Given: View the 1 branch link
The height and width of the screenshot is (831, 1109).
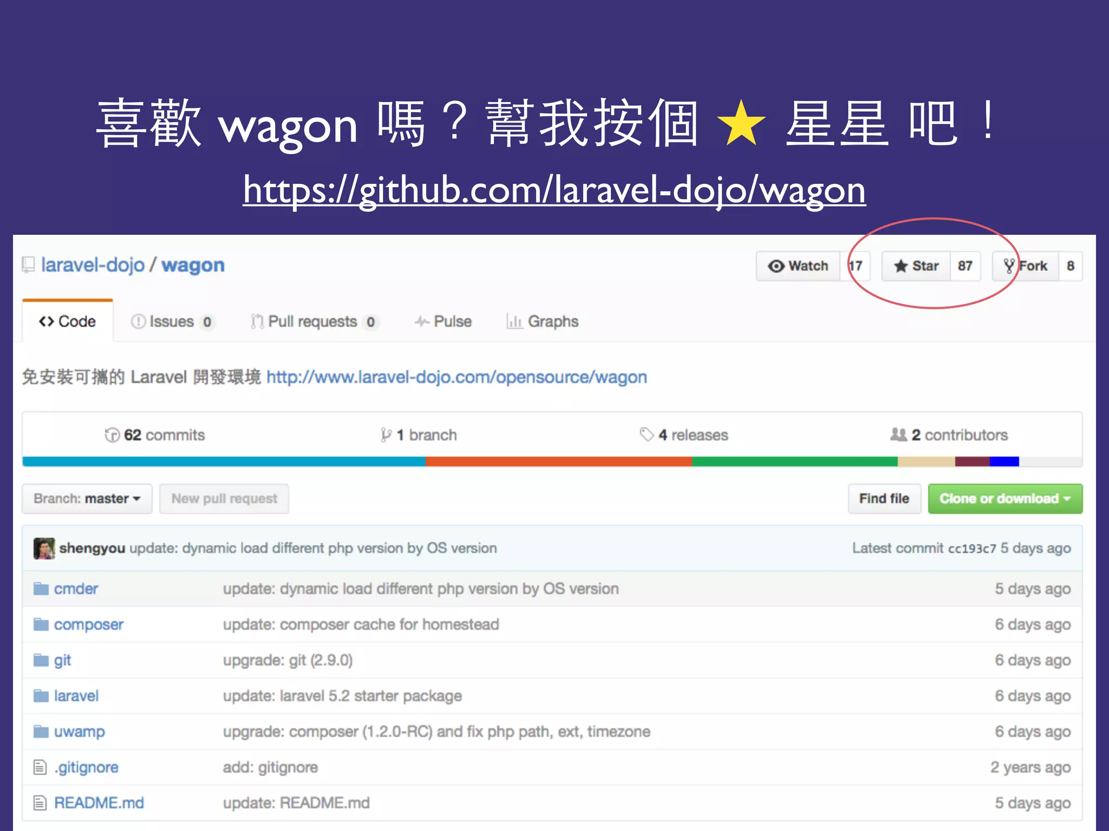Looking at the screenshot, I should [419, 435].
